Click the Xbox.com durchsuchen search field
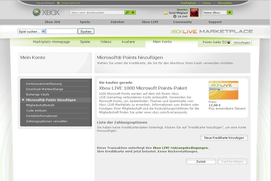This screenshot has width=271, height=181. pyautogui.click(x=97, y=13)
